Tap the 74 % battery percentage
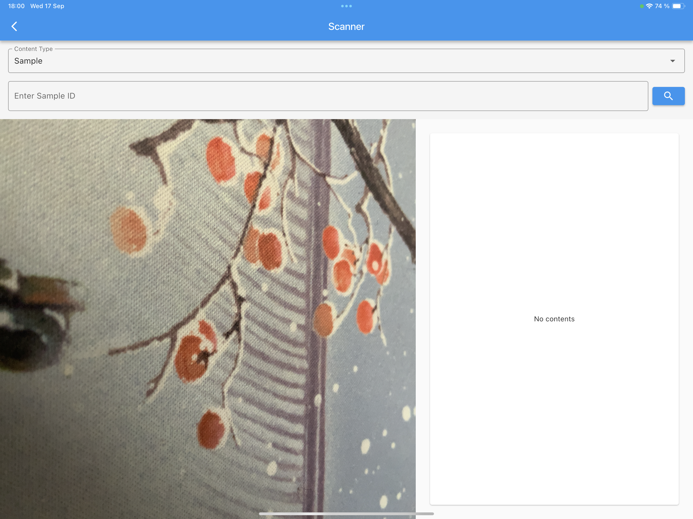Image resolution: width=693 pixels, height=519 pixels. [662, 6]
